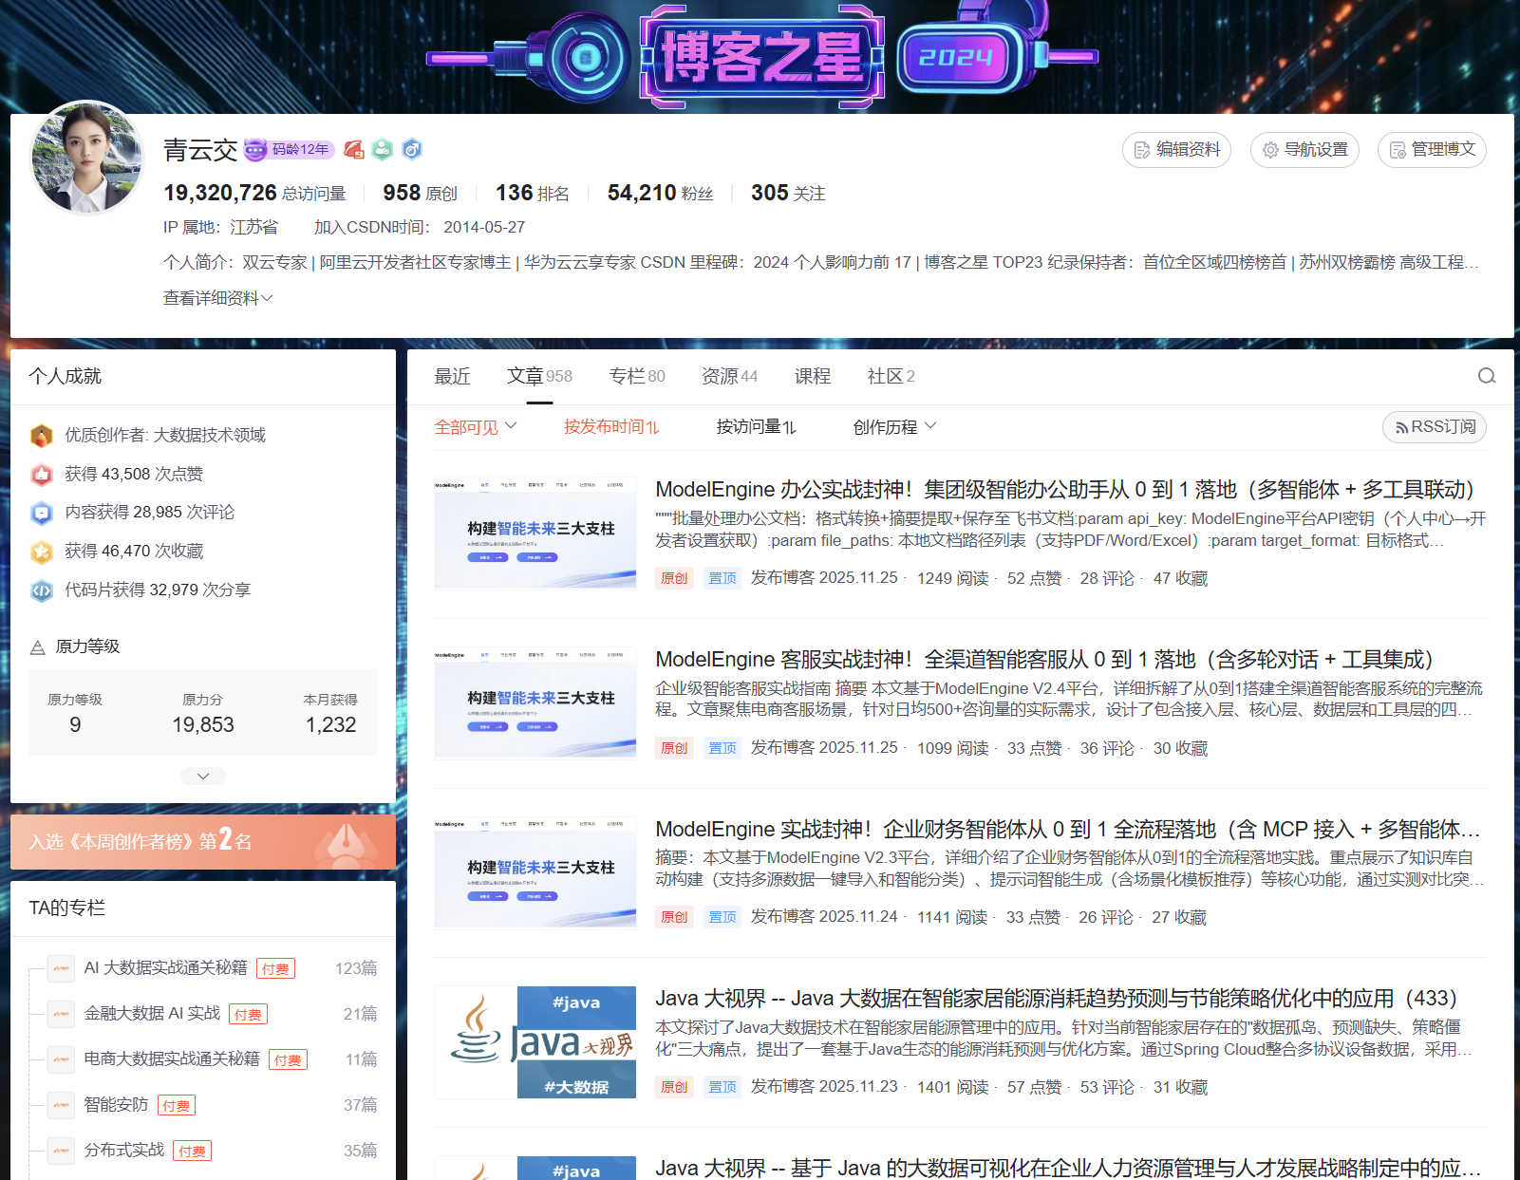
Task: Switch to 文章 958 tab
Action: tap(539, 377)
